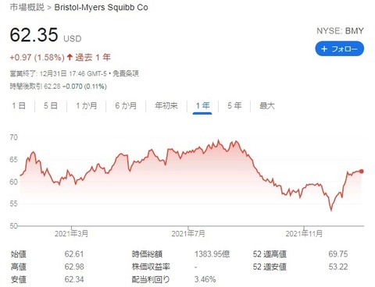Click the 時価総額 value 1383.95億
Image resolution: width=375 pixels, height=287 pixels.
click(212, 254)
